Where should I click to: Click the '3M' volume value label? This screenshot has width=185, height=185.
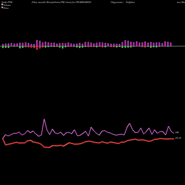tap(177, 132)
